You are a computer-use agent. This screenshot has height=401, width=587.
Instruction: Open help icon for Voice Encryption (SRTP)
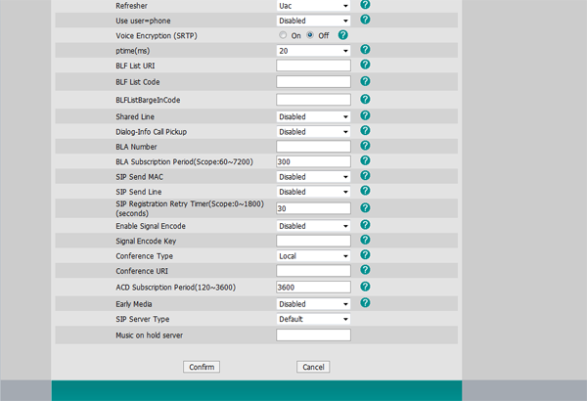343,35
